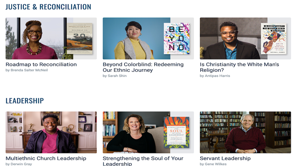Select the Multiethnic Church Leadership title link
The image size is (295, 166).
(46, 158)
